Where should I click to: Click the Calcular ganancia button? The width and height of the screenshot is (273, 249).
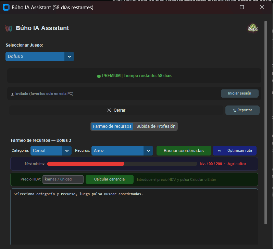click(110, 179)
